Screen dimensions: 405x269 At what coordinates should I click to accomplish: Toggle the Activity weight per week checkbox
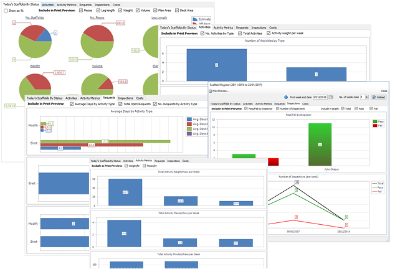coord(269,33)
